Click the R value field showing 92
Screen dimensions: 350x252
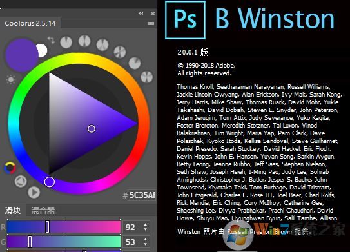[x=133, y=228]
